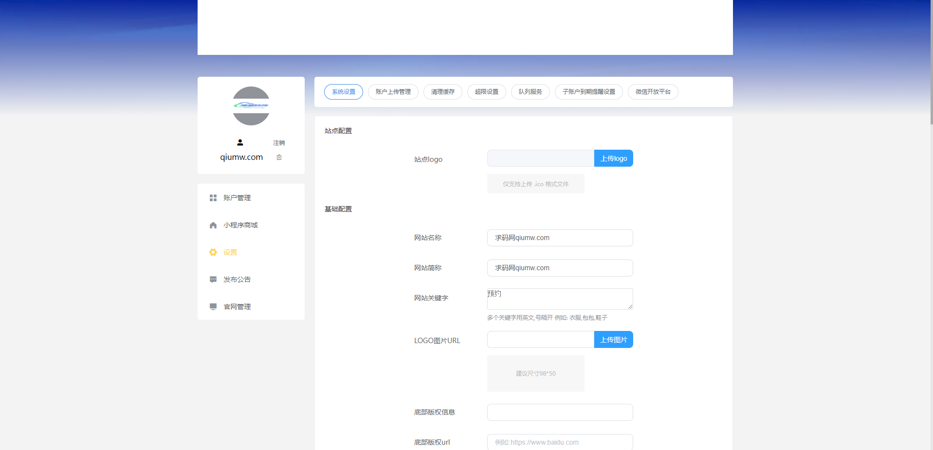
Task: Click inside the 网站关键字 textarea
Action: click(x=560, y=299)
